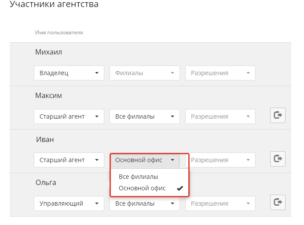Viewport: 304px width, 225px height.
Task: Click the remove-member icon in Ольга's row
Action: coord(278,202)
